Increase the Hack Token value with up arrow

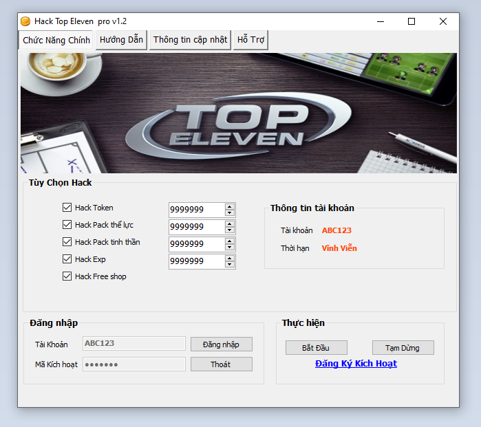coord(230,206)
